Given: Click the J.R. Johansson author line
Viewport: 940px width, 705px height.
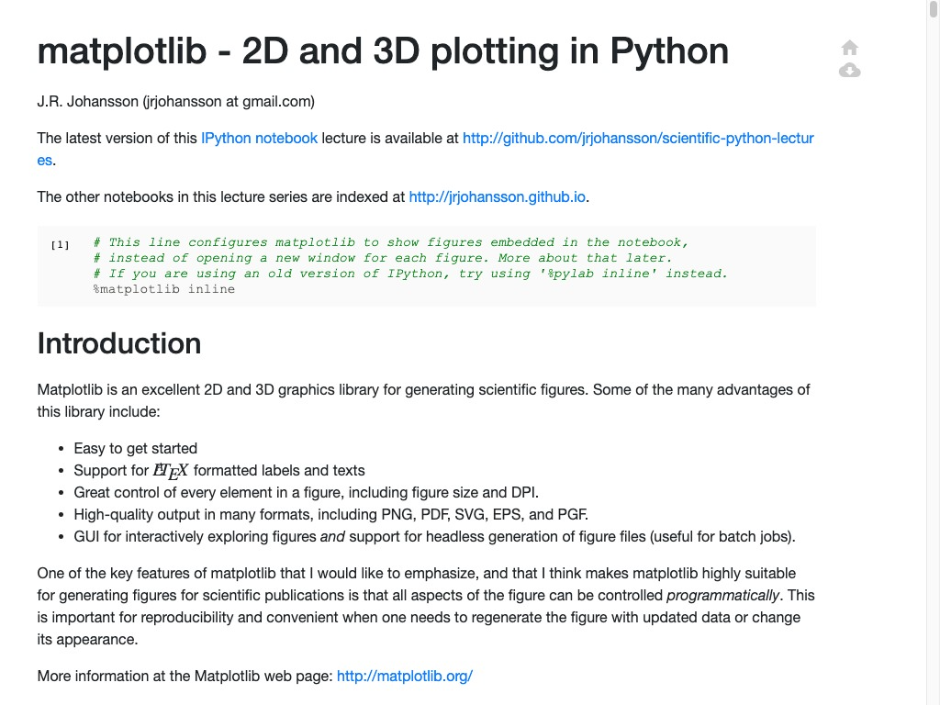Looking at the screenshot, I should pyautogui.click(x=175, y=102).
